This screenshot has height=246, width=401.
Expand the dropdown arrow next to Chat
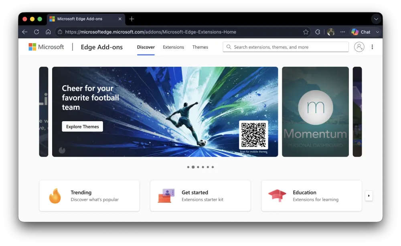pos(377,32)
